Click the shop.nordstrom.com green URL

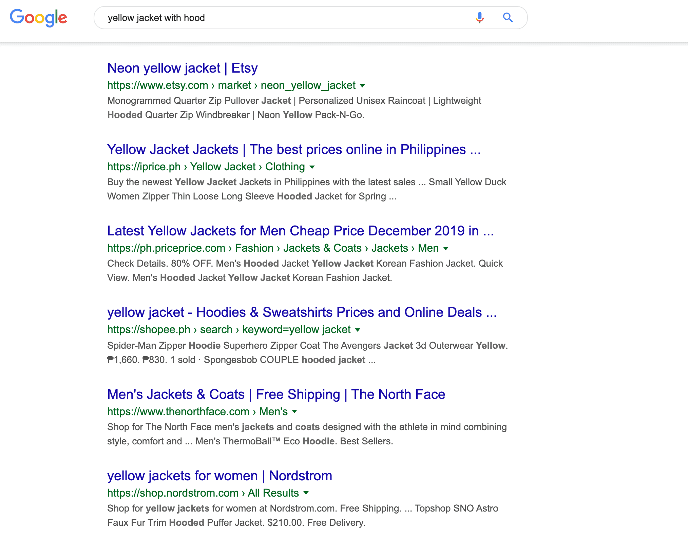pos(203,493)
